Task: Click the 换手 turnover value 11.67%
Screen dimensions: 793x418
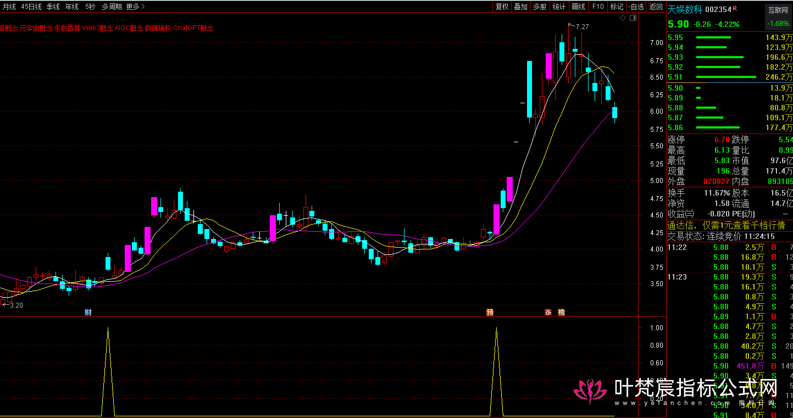Action: tap(717, 193)
